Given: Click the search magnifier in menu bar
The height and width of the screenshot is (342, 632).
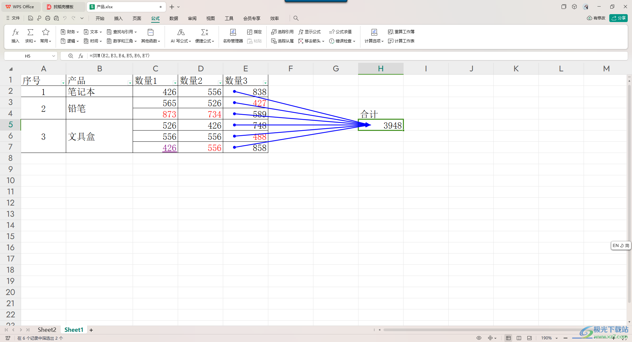Looking at the screenshot, I should point(296,18).
